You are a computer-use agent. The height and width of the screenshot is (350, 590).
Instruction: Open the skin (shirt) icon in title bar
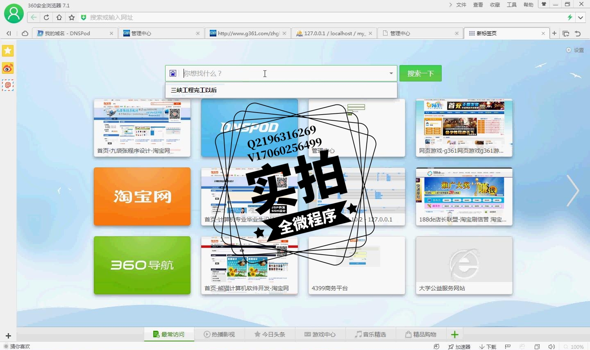(x=544, y=5)
